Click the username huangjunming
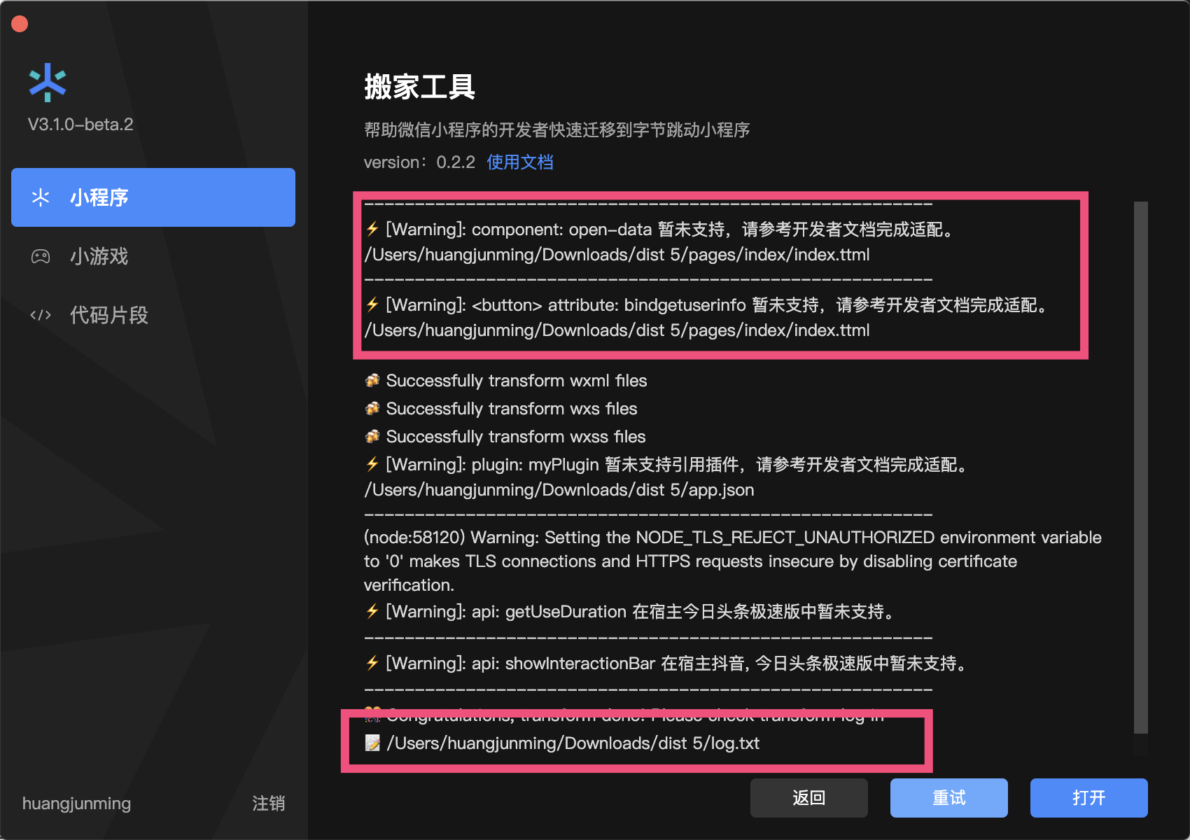1190x840 pixels. 76,804
